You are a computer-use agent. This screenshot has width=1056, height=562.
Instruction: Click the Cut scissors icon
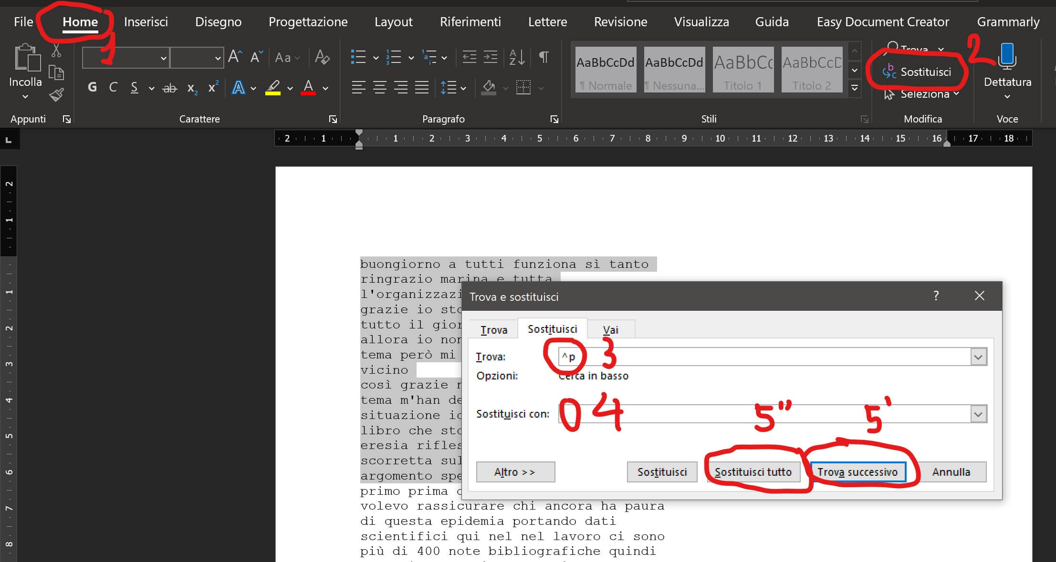tap(56, 51)
